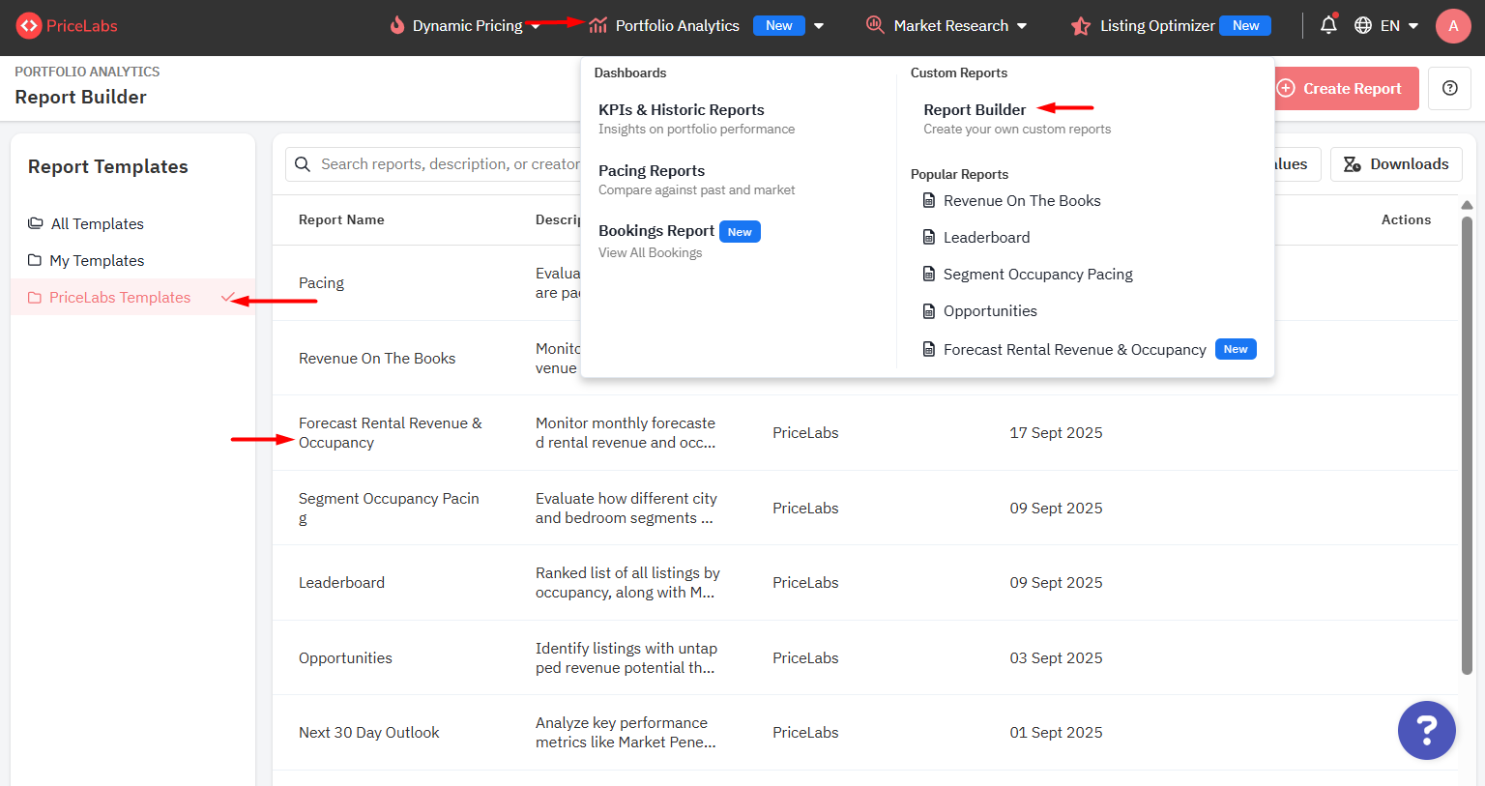Collapse the Portfolio Analytics dropdown arrow
1485x786 pixels.
pos(819,26)
